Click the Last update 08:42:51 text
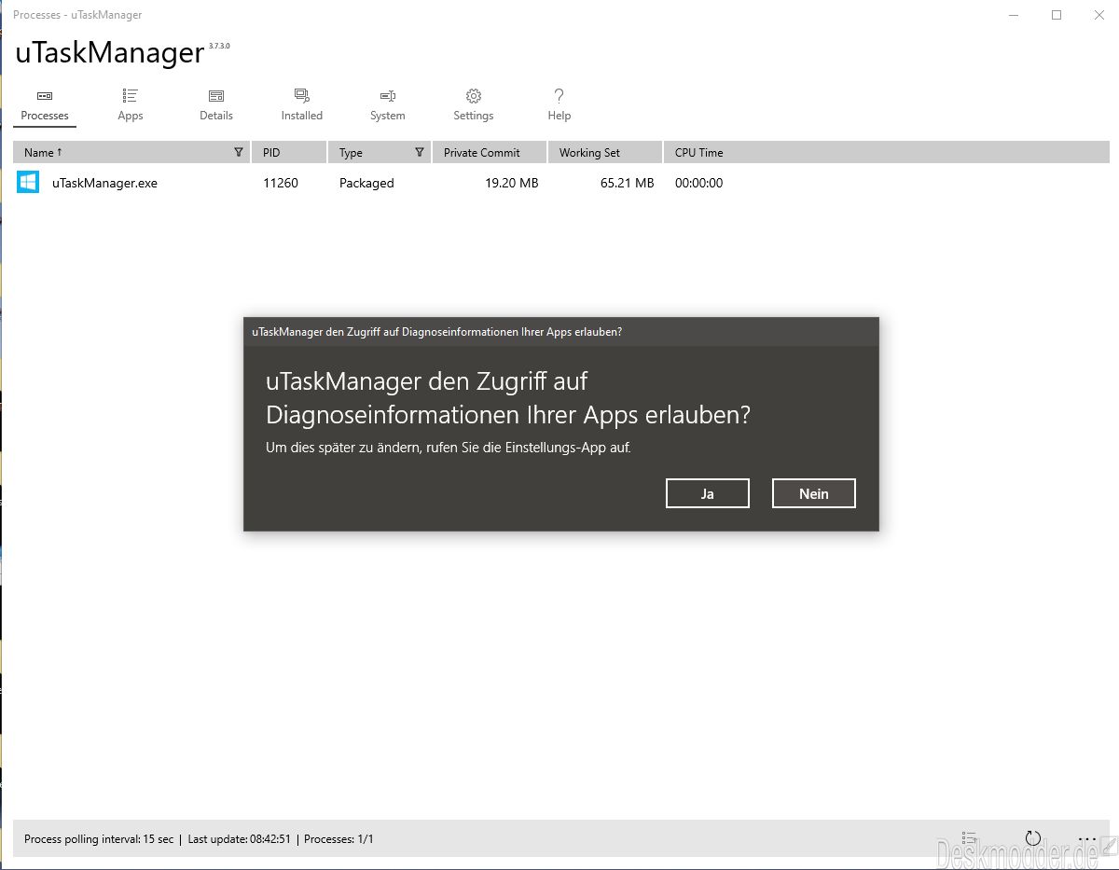 240,839
